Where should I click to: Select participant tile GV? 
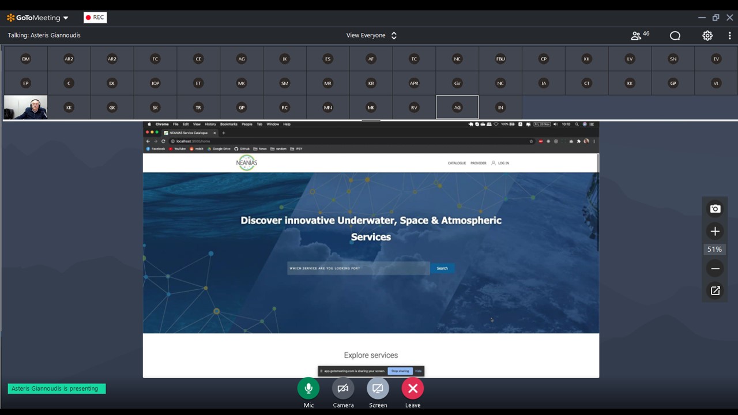click(457, 83)
